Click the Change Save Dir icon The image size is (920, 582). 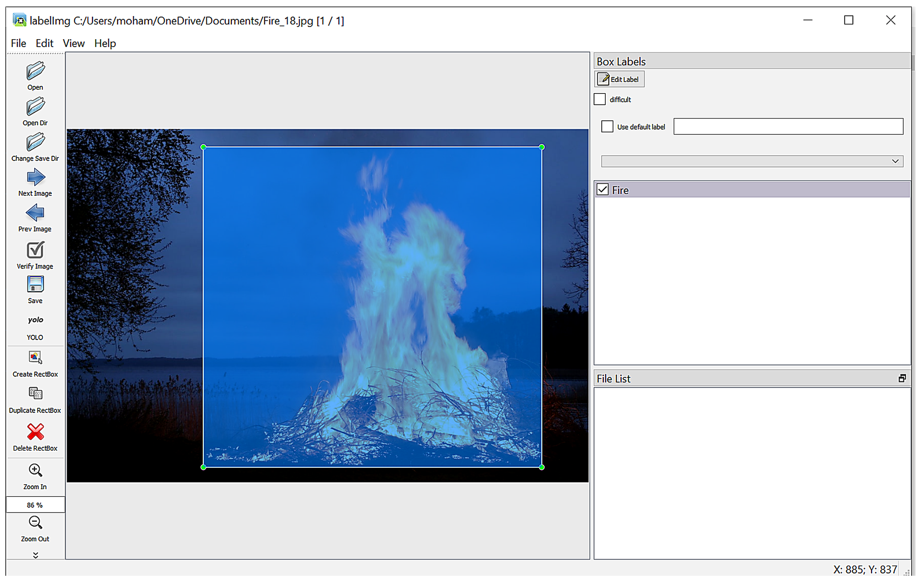click(x=35, y=142)
